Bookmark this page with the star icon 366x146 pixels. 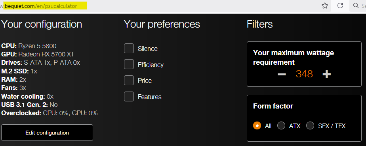coord(325,6)
